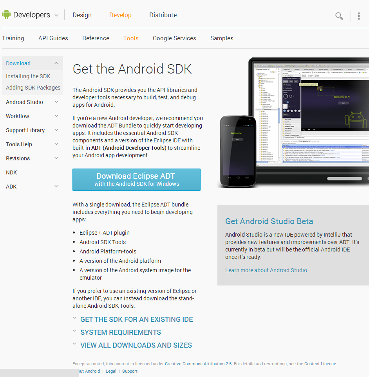Click the Android phone image
The image size is (369, 377).
238,151
